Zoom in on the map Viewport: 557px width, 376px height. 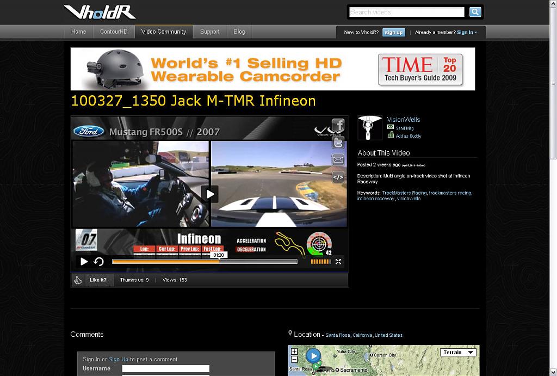[x=294, y=352]
